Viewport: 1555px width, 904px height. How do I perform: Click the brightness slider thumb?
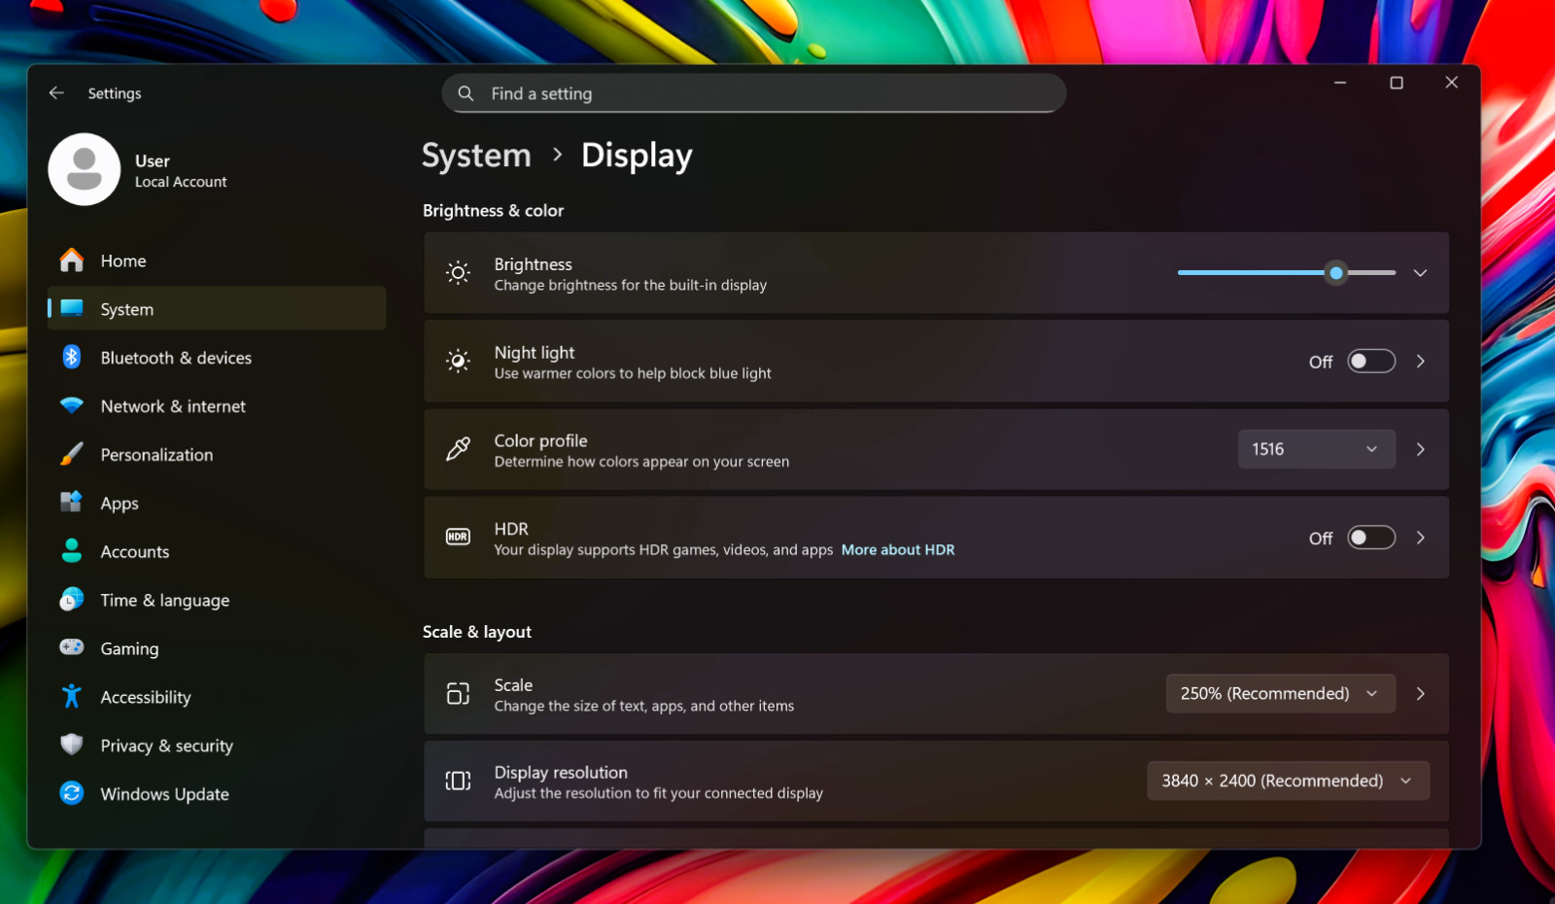click(1336, 273)
